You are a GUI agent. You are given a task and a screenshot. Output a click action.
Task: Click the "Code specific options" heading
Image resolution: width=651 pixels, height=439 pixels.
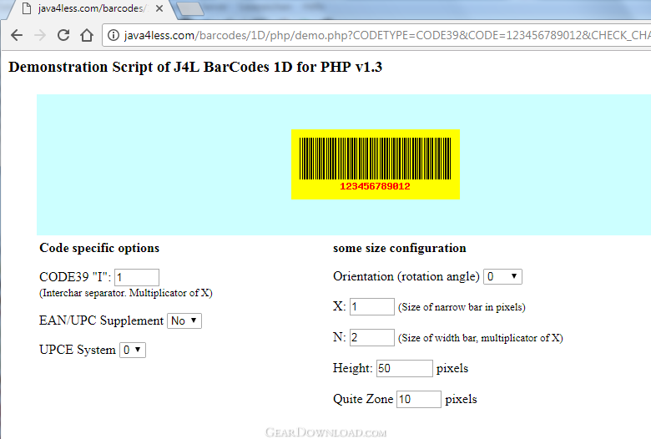click(99, 248)
